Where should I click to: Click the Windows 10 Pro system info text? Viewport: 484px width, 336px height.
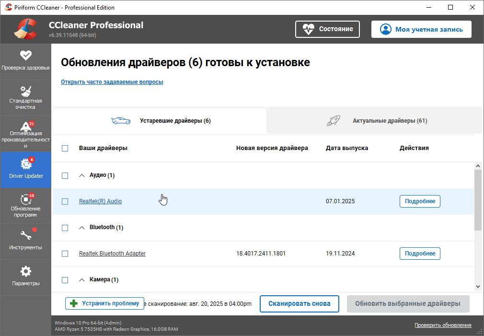pyautogui.click(x=88, y=323)
